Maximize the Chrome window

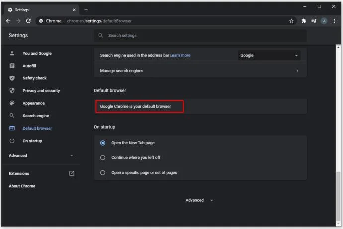coord(319,6)
